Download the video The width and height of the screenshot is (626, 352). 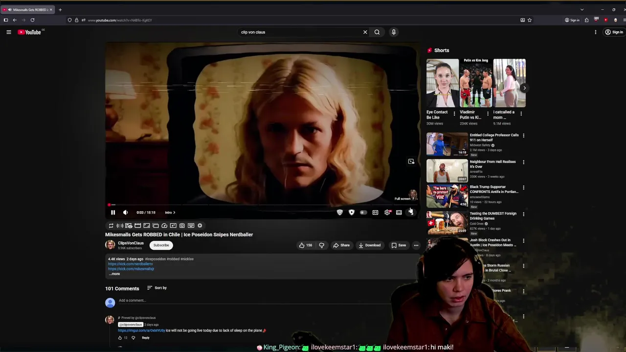(x=369, y=245)
